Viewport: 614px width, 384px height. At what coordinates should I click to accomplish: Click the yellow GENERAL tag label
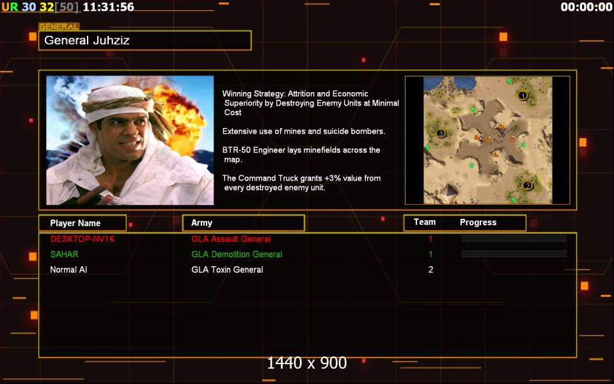[59, 27]
